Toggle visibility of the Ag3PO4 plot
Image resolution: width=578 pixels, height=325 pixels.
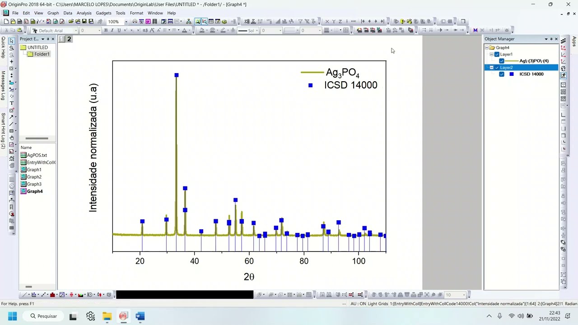tap(502, 61)
